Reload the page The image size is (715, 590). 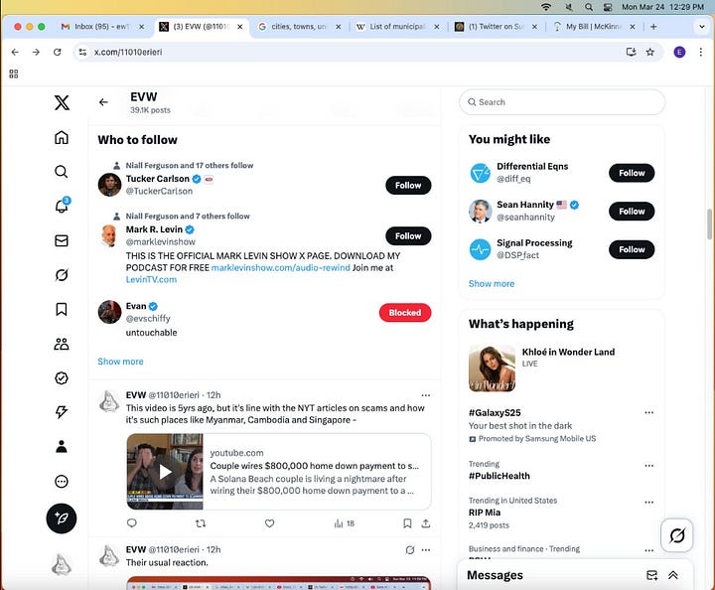click(x=57, y=52)
